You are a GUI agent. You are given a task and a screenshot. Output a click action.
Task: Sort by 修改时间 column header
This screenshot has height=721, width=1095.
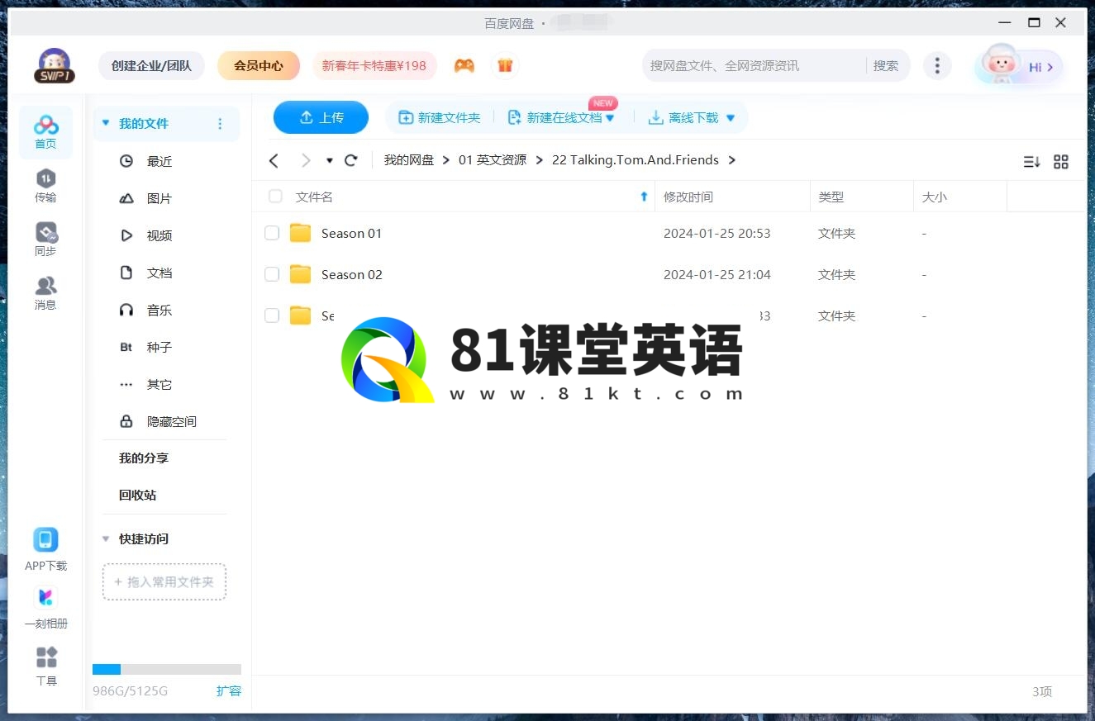[x=688, y=197]
